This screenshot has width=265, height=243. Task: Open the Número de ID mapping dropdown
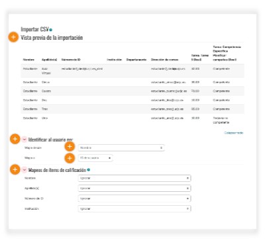coord(134,199)
